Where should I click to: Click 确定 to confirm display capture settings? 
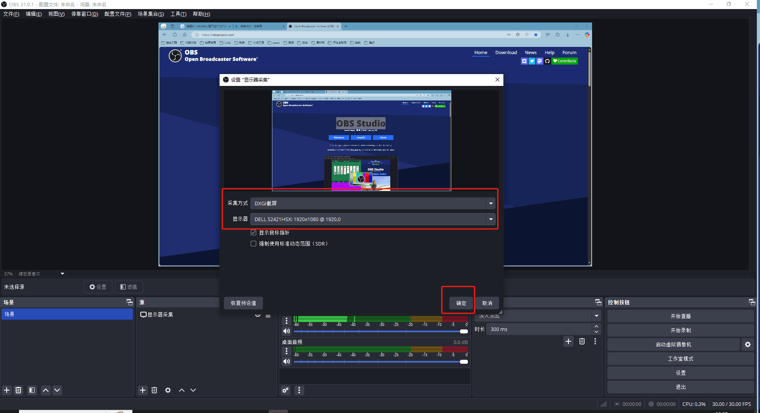[x=461, y=303]
